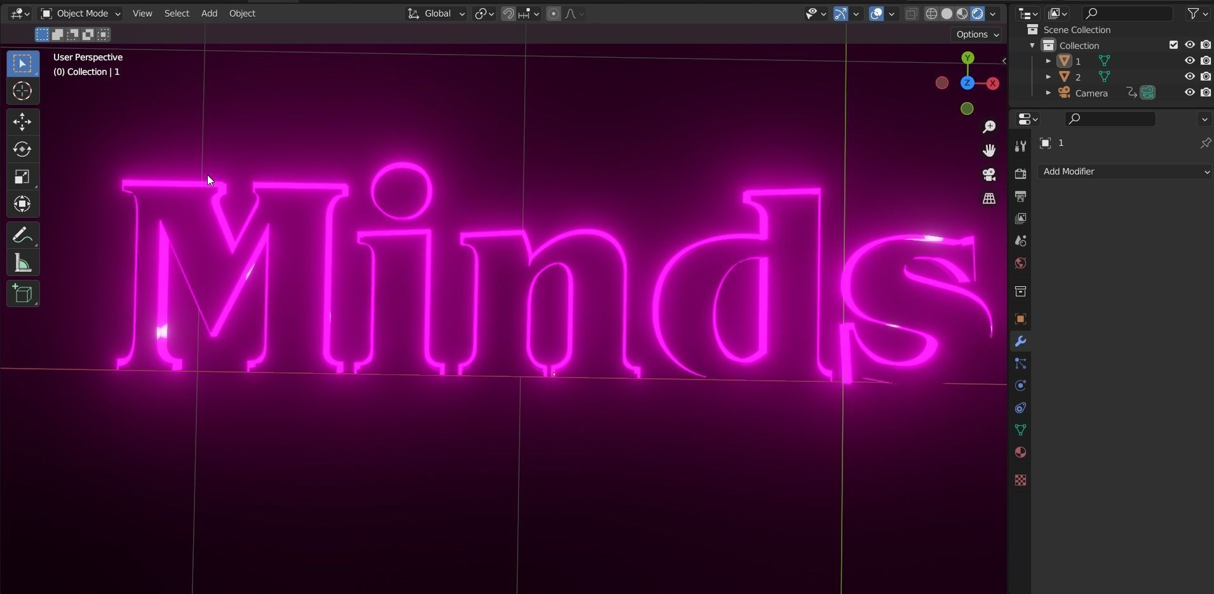Choose the Measure tool
This screenshot has height=594, width=1214.
tap(22, 263)
